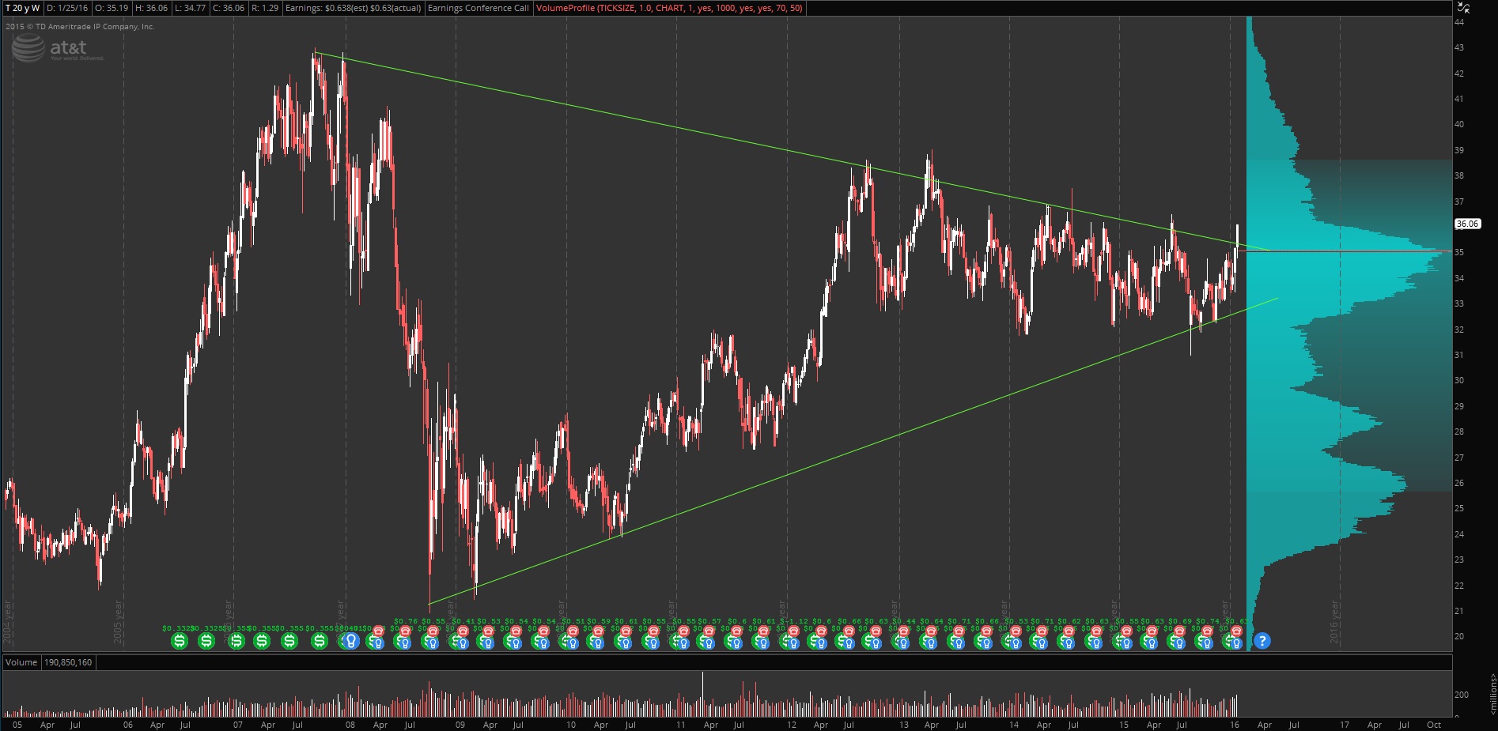
Task: Click the blue lightbulb icon below $0.74 earnings
Action: tap(1206, 643)
